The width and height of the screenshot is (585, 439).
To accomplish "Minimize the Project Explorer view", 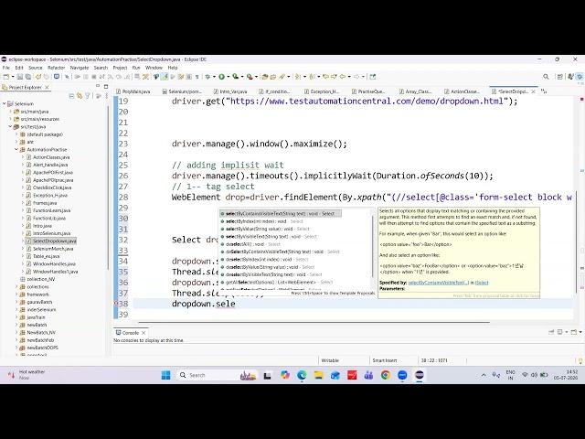I will 98,86.
